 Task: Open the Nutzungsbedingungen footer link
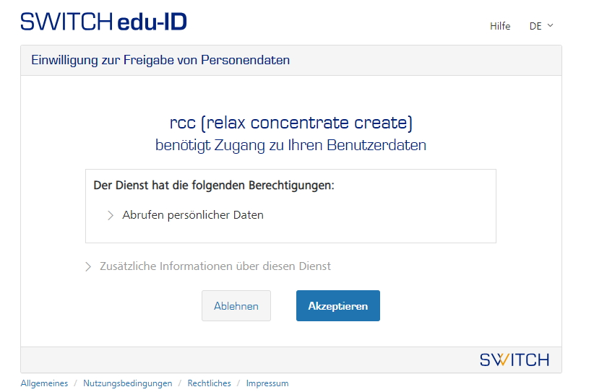128,383
